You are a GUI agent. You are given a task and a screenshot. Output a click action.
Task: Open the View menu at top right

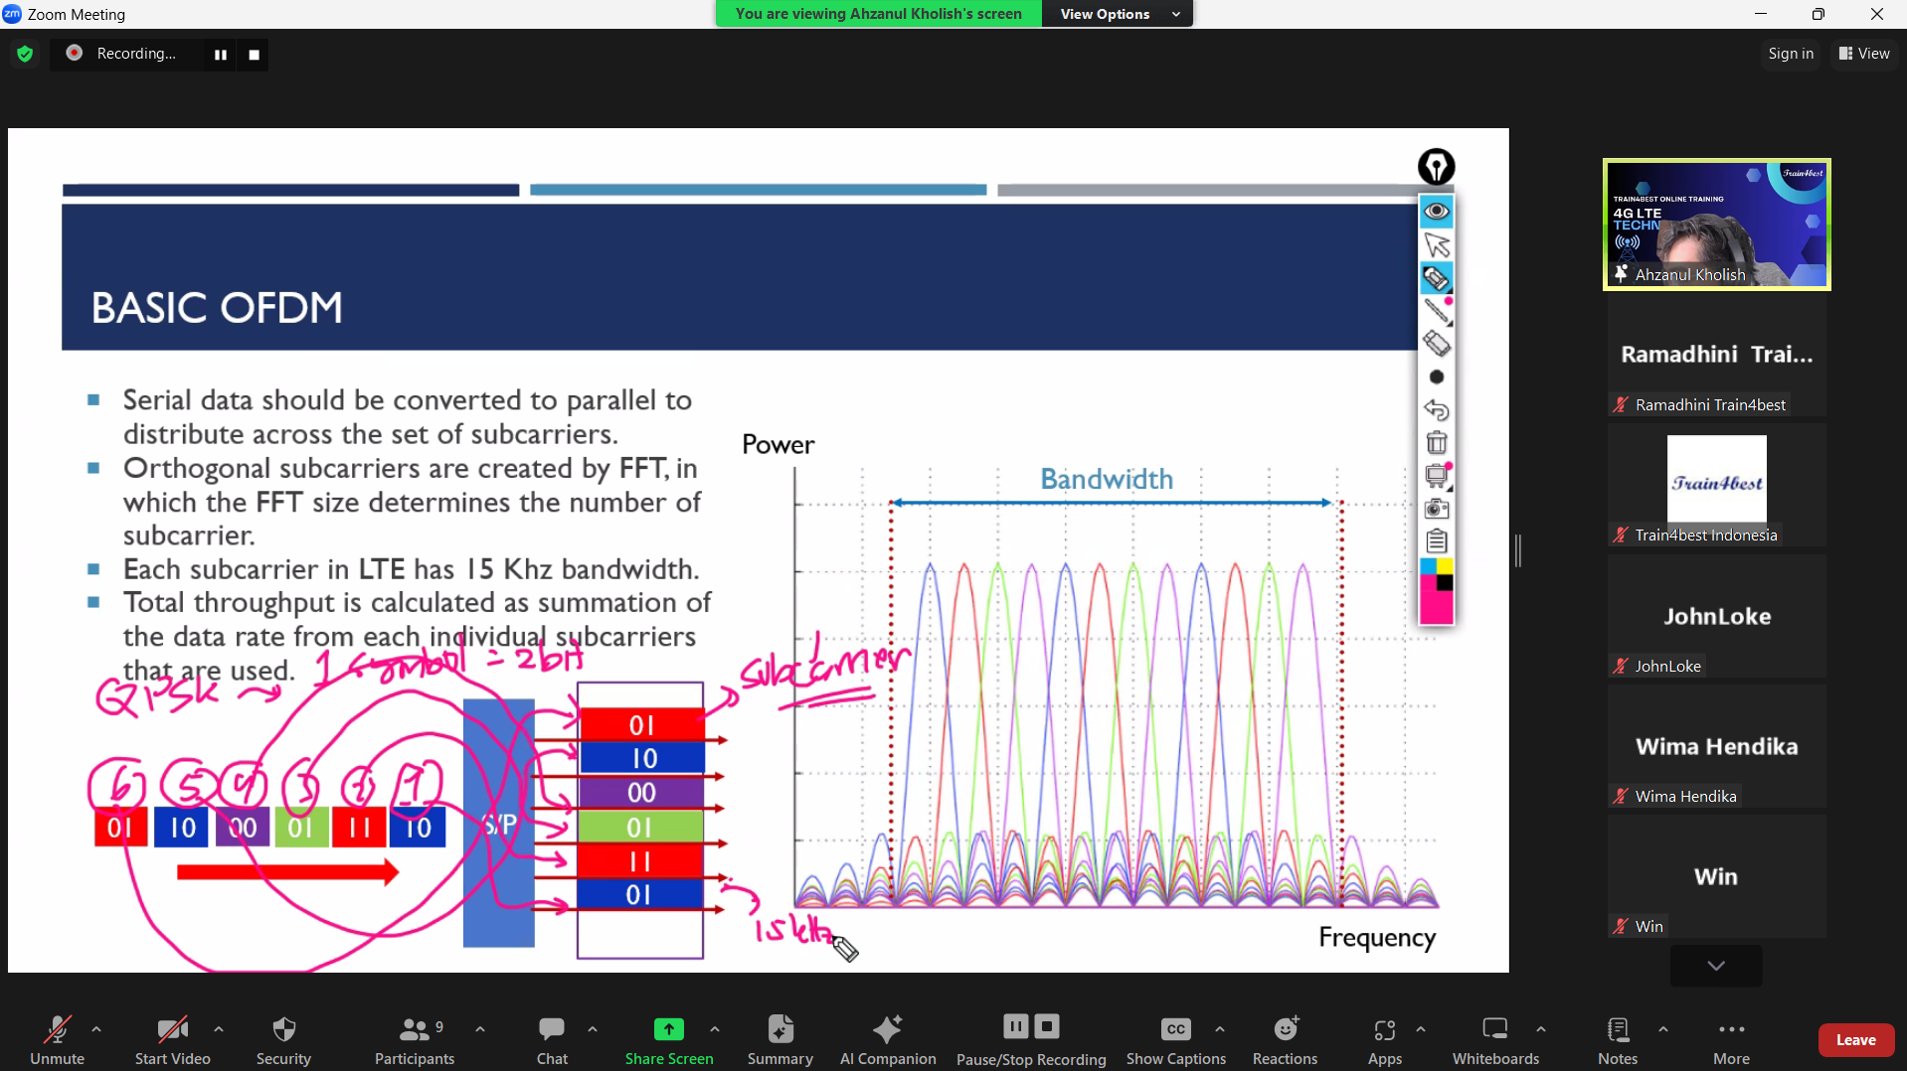coord(1863,53)
